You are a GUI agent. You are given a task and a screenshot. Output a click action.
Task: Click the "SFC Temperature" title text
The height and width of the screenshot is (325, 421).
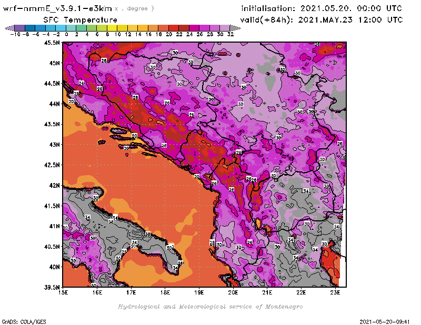point(81,20)
